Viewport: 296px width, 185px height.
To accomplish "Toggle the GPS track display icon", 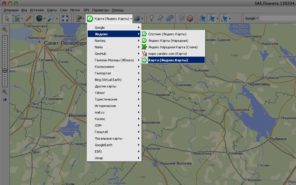I will tap(211, 19).
